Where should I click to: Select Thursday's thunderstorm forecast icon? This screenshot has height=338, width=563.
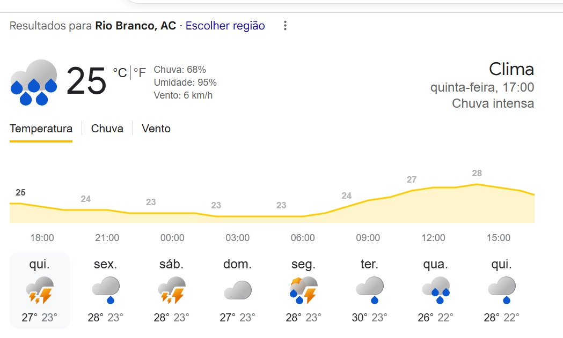(40, 290)
